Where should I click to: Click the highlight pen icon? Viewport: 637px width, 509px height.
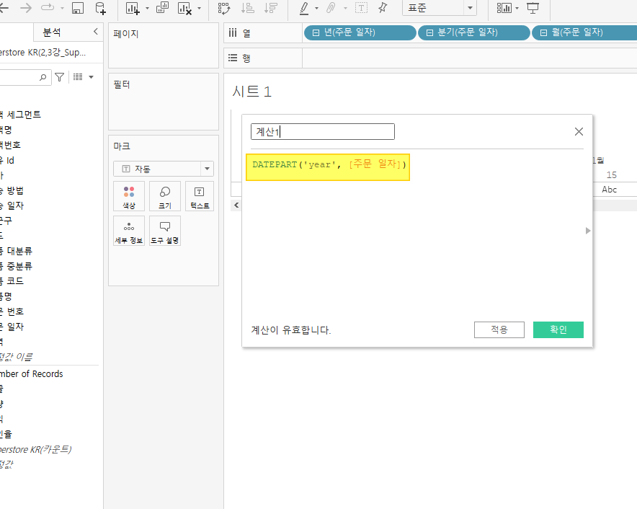(304, 8)
